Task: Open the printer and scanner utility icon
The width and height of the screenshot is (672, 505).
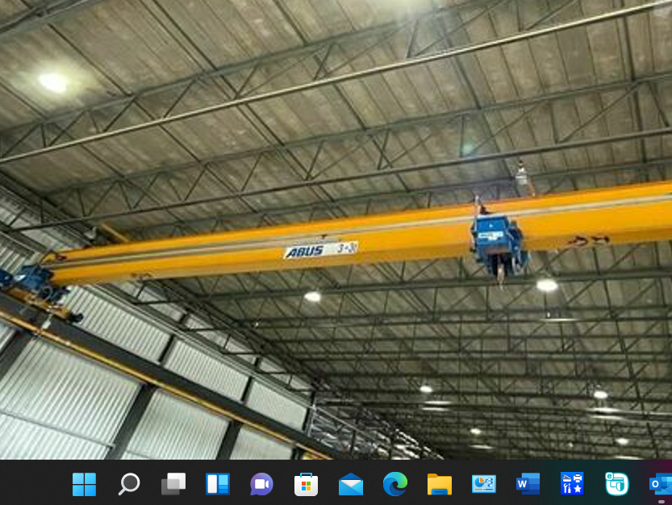Action: 573,484
